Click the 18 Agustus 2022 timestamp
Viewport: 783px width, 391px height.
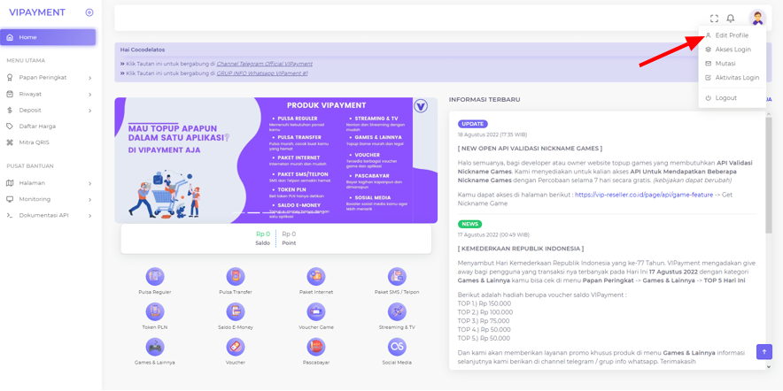point(492,134)
